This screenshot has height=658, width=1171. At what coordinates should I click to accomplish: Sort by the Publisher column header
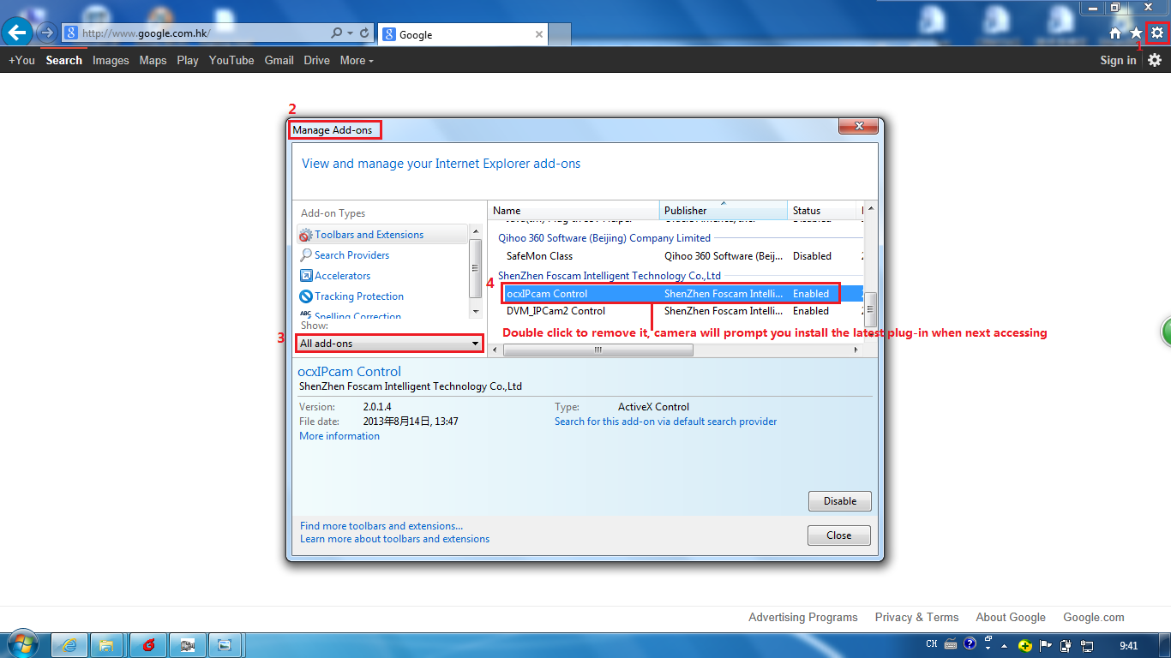click(724, 211)
